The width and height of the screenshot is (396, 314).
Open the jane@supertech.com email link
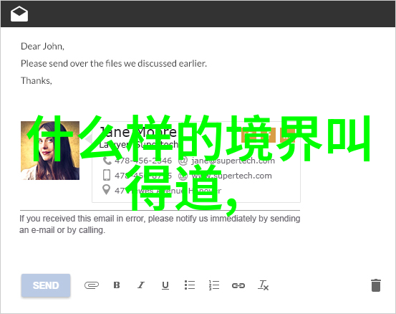(x=233, y=161)
